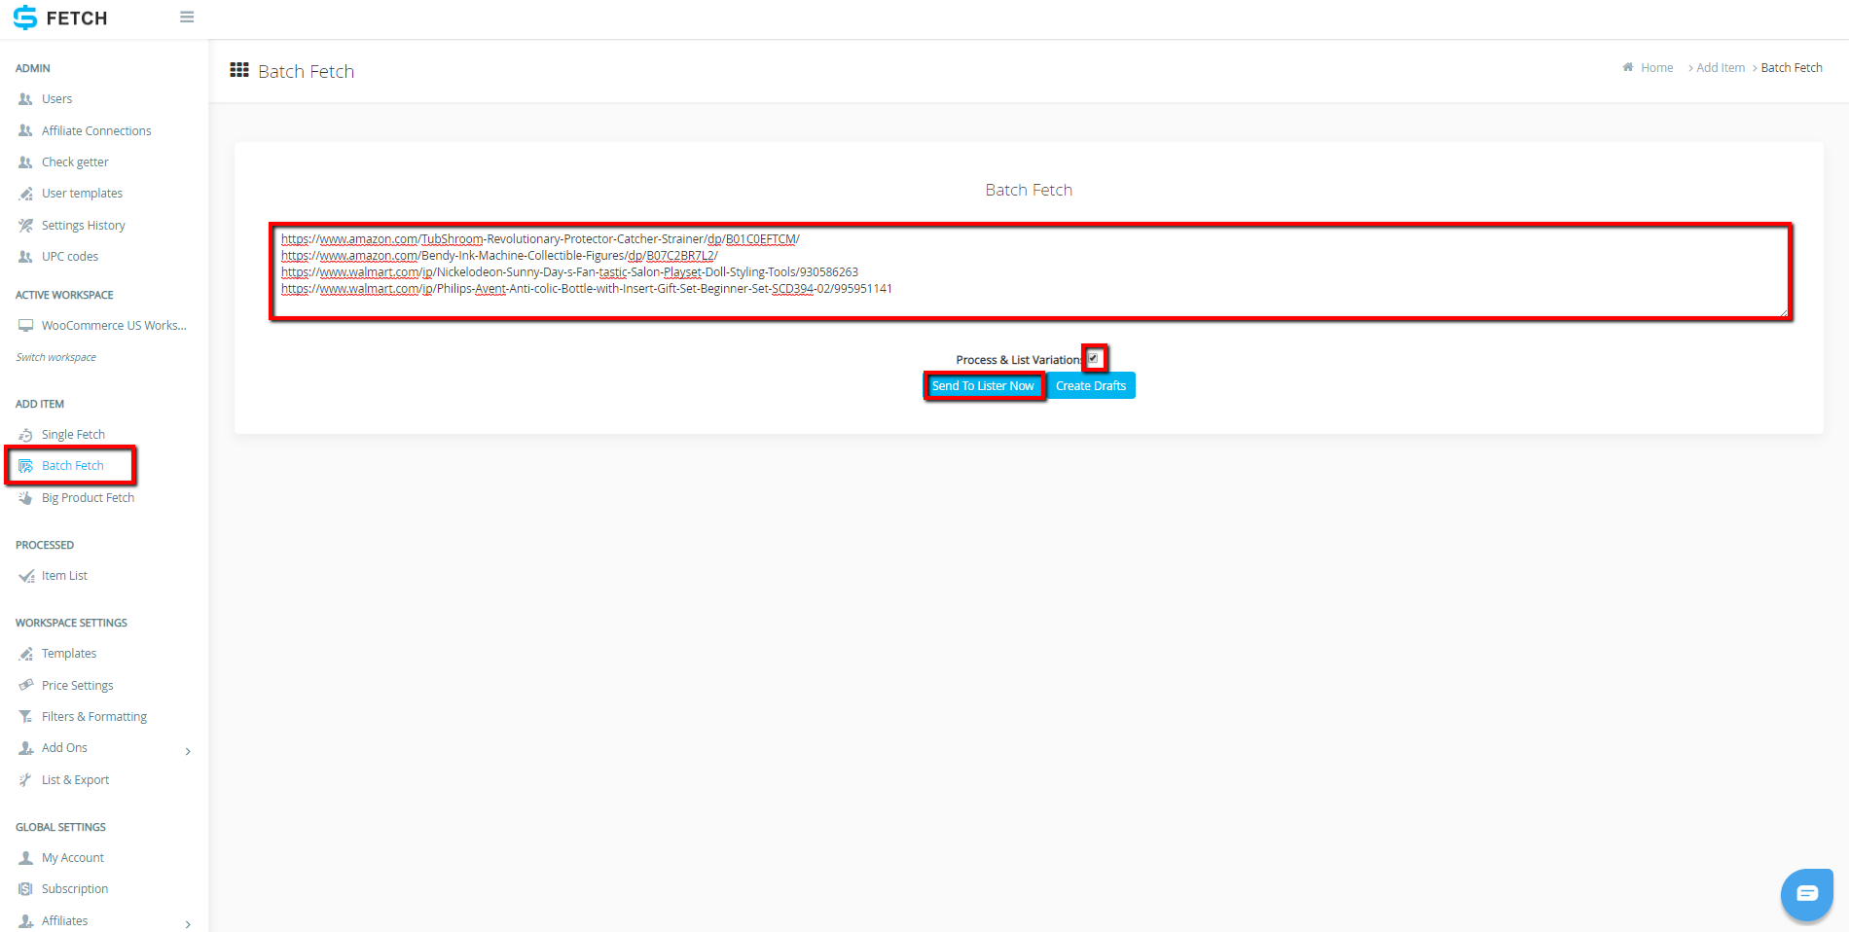Toggle the Process & List Variations checkbox
1849x932 pixels.
pyautogui.click(x=1093, y=358)
